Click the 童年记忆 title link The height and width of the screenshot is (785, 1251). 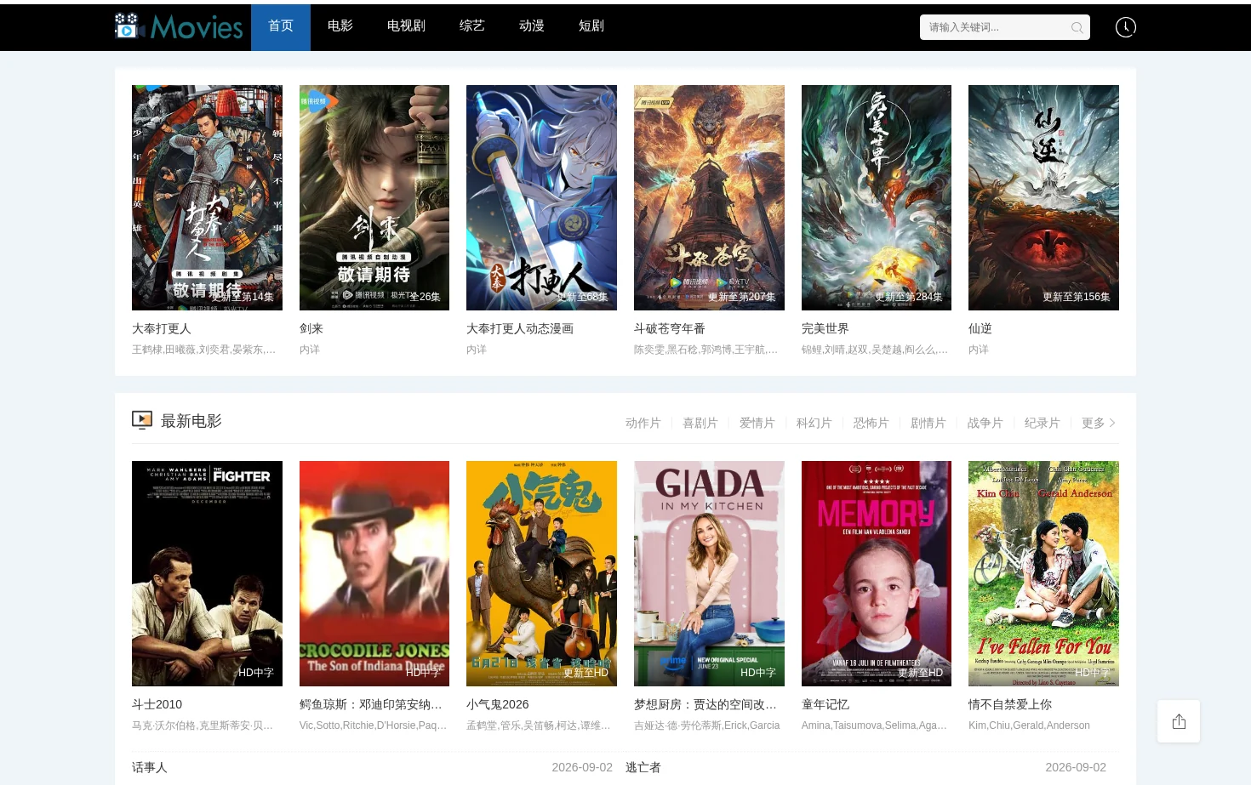pyautogui.click(x=825, y=704)
